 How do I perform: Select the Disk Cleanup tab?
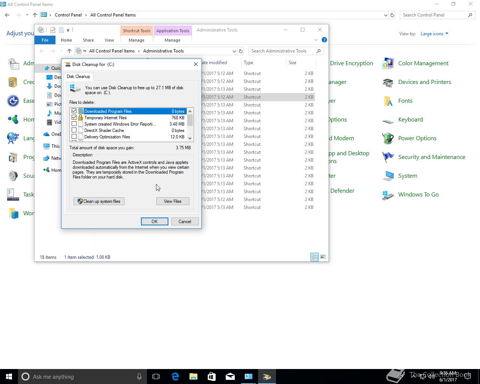coord(78,76)
